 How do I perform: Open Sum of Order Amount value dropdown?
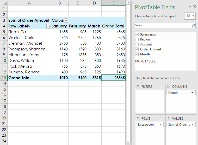pos(192,125)
